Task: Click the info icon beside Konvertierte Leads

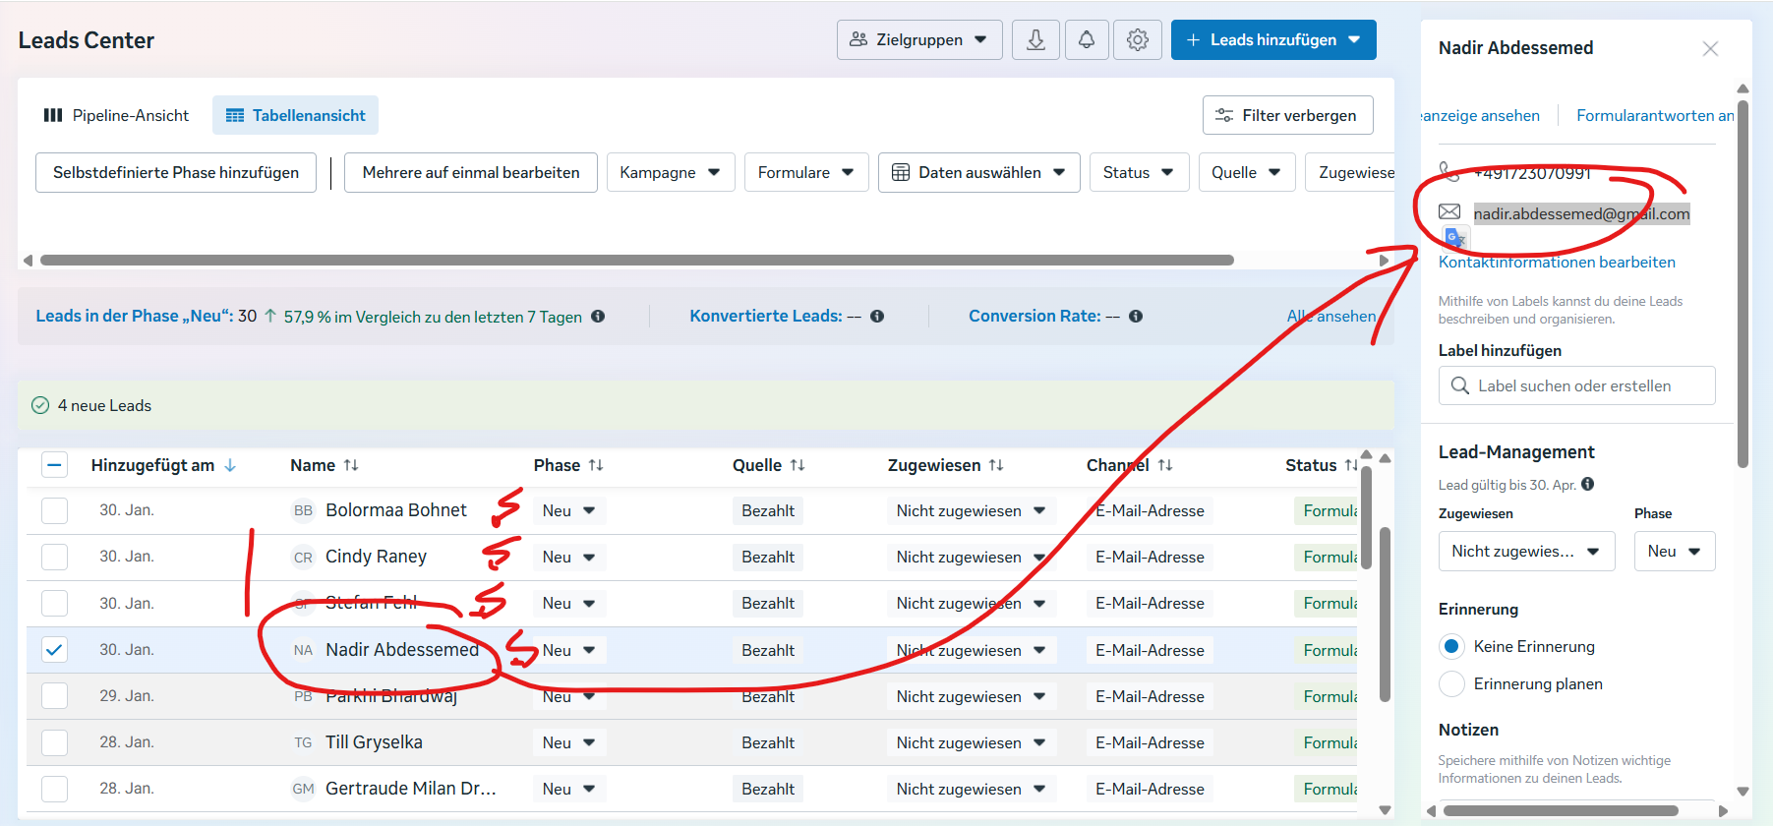Action: coord(877,317)
